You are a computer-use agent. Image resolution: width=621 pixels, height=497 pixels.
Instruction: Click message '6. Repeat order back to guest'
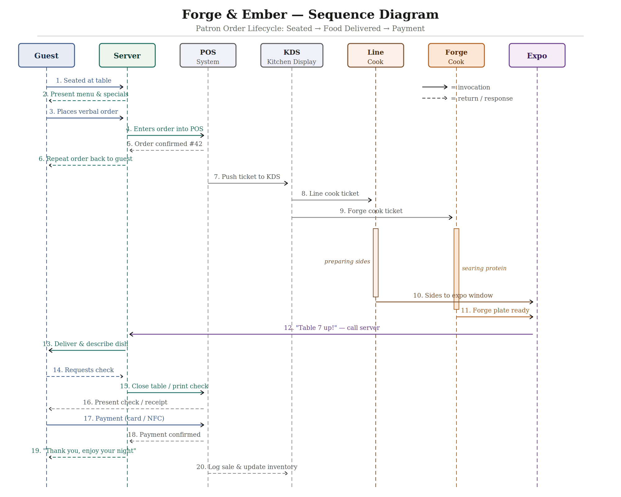[x=85, y=159]
